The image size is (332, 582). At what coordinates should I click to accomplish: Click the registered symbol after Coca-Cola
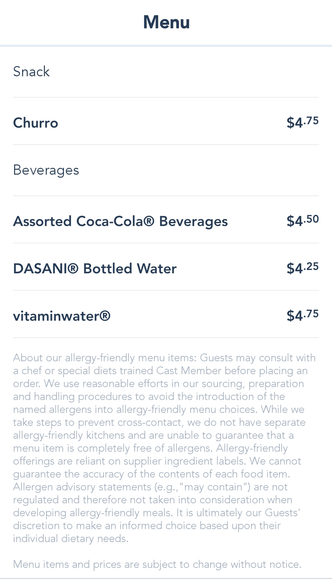click(x=149, y=221)
